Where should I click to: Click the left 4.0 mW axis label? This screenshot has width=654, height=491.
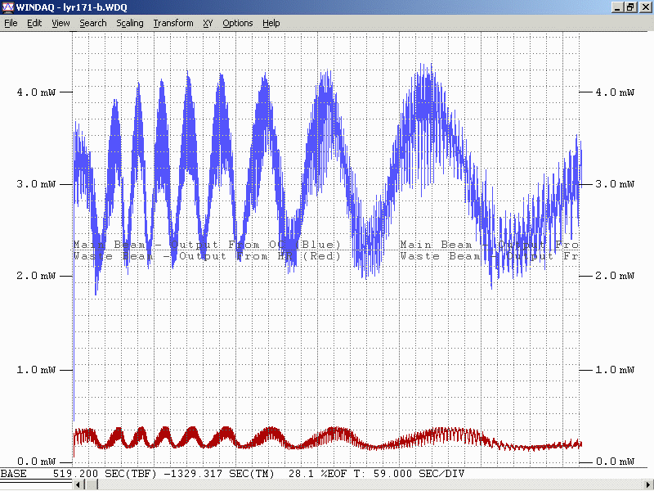[34, 92]
